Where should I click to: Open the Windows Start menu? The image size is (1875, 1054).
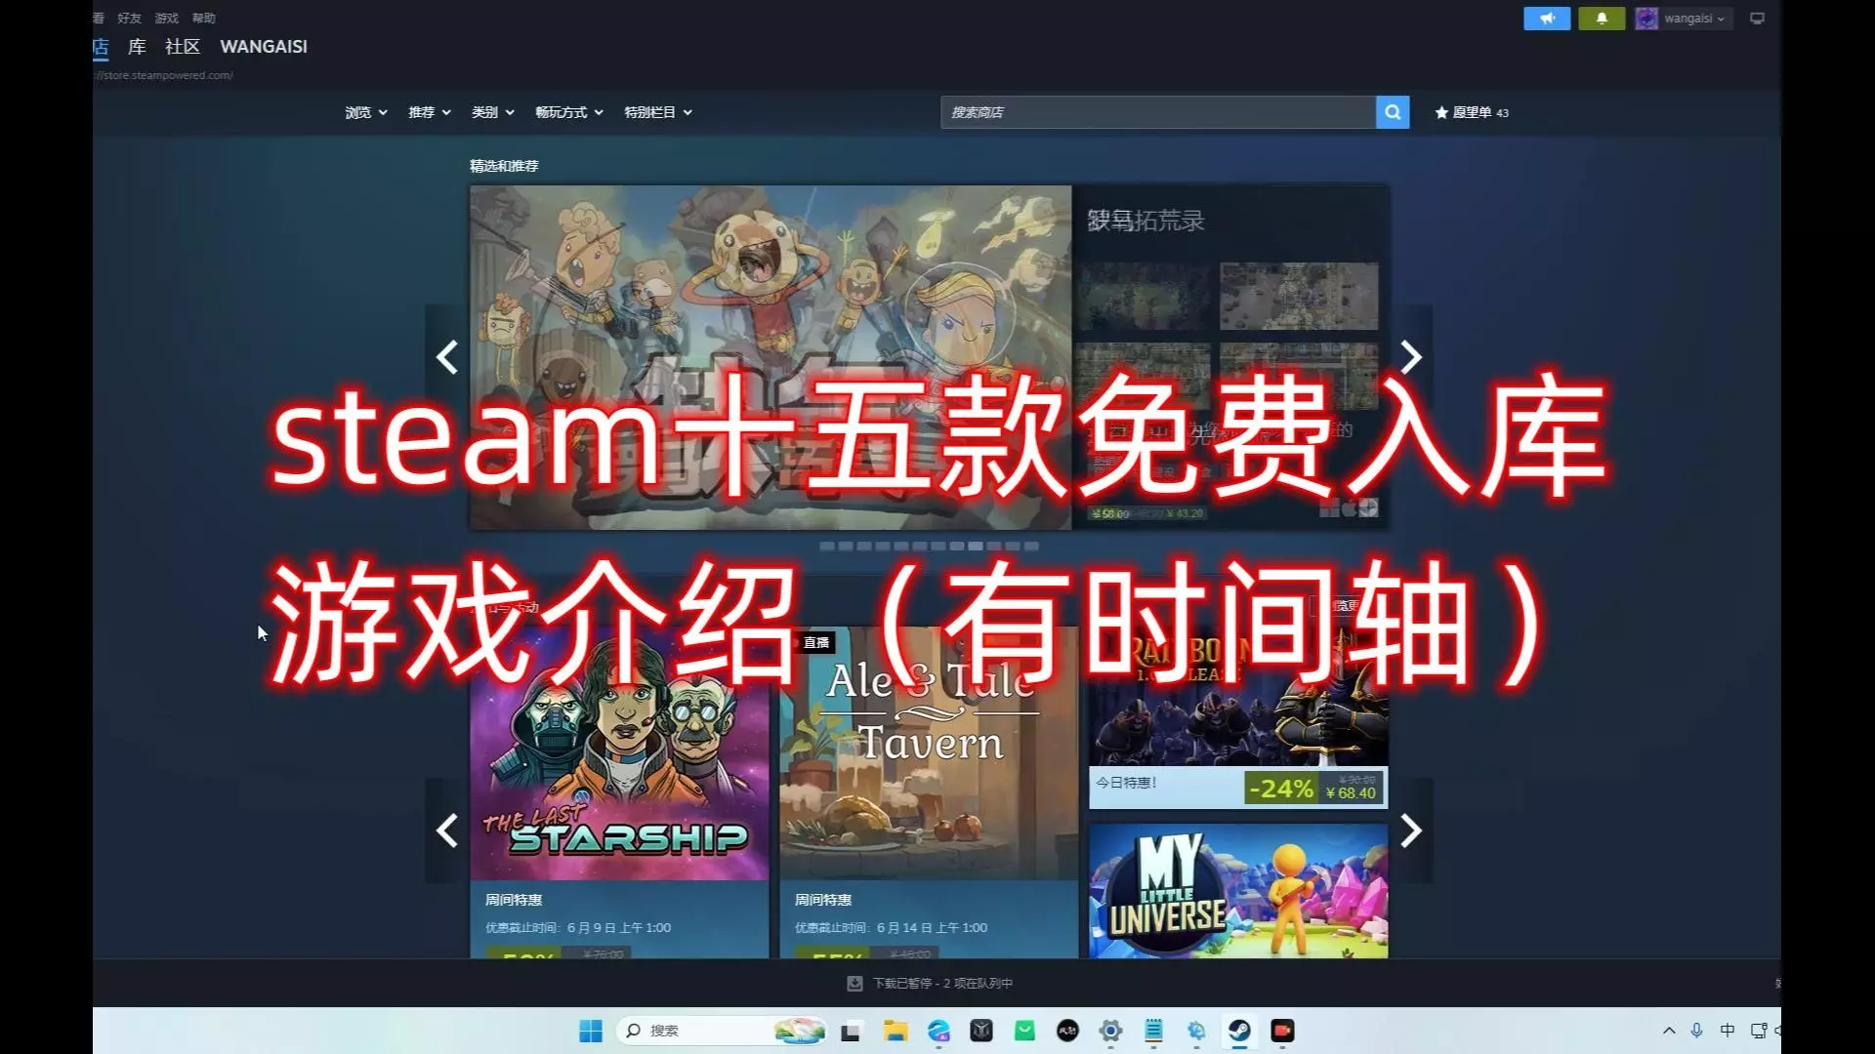pyautogui.click(x=591, y=1031)
